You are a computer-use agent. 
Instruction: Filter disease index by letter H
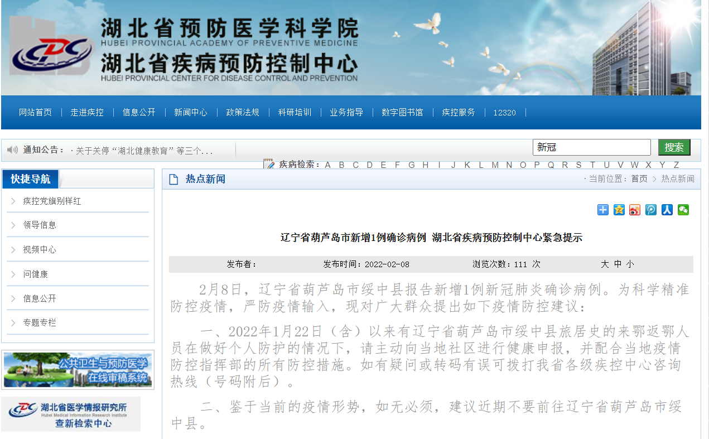pyautogui.click(x=425, y=165)
